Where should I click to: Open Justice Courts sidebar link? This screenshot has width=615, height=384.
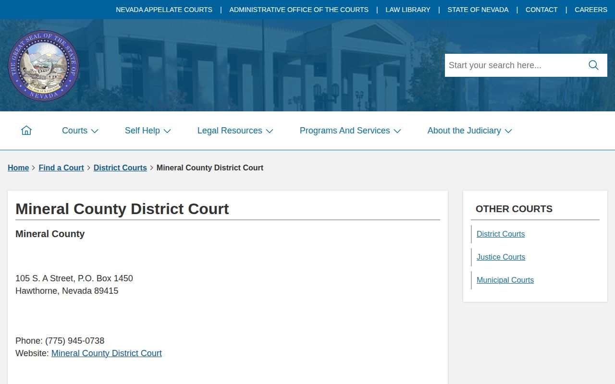pos(501,257)
